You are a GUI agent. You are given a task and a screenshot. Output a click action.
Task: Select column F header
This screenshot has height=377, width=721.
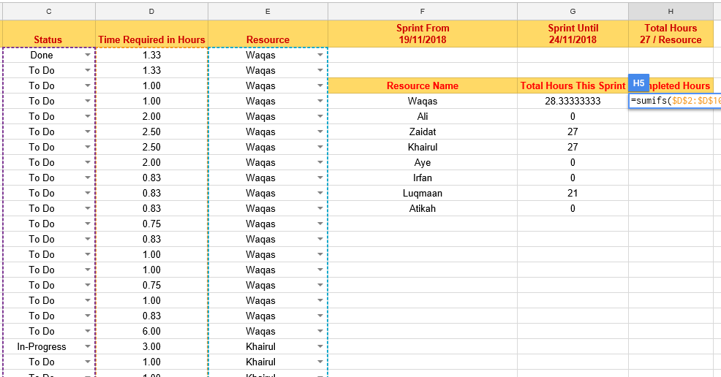point(423,12)
